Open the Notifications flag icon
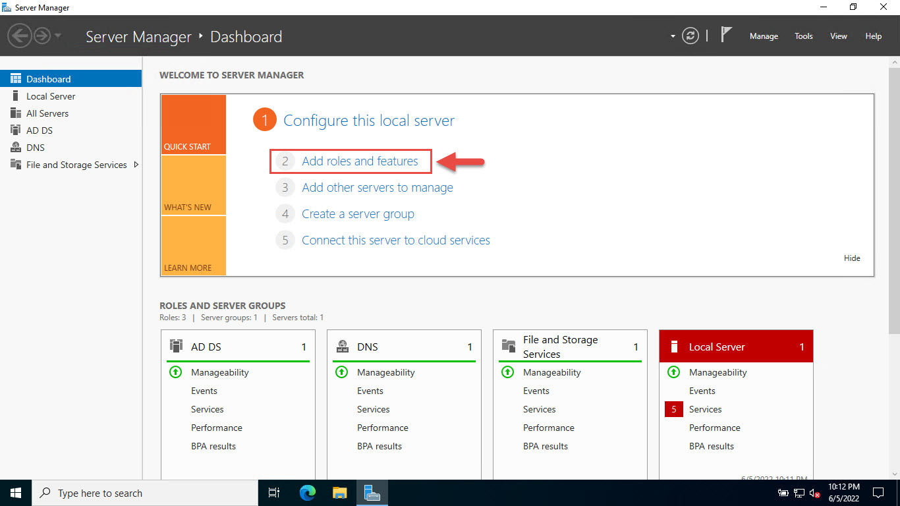Viewport: 900px width, 506px height. click(x=726, y=35)
